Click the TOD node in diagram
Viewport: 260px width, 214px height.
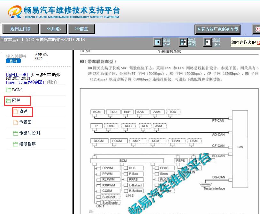(173, 112)
